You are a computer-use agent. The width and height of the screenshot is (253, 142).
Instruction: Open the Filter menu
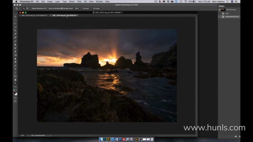79,2
